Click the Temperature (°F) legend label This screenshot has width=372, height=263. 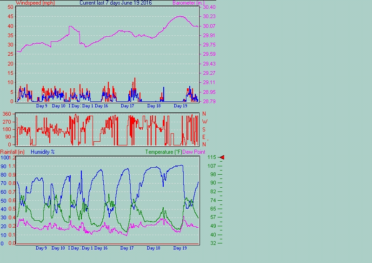(163, 152)
